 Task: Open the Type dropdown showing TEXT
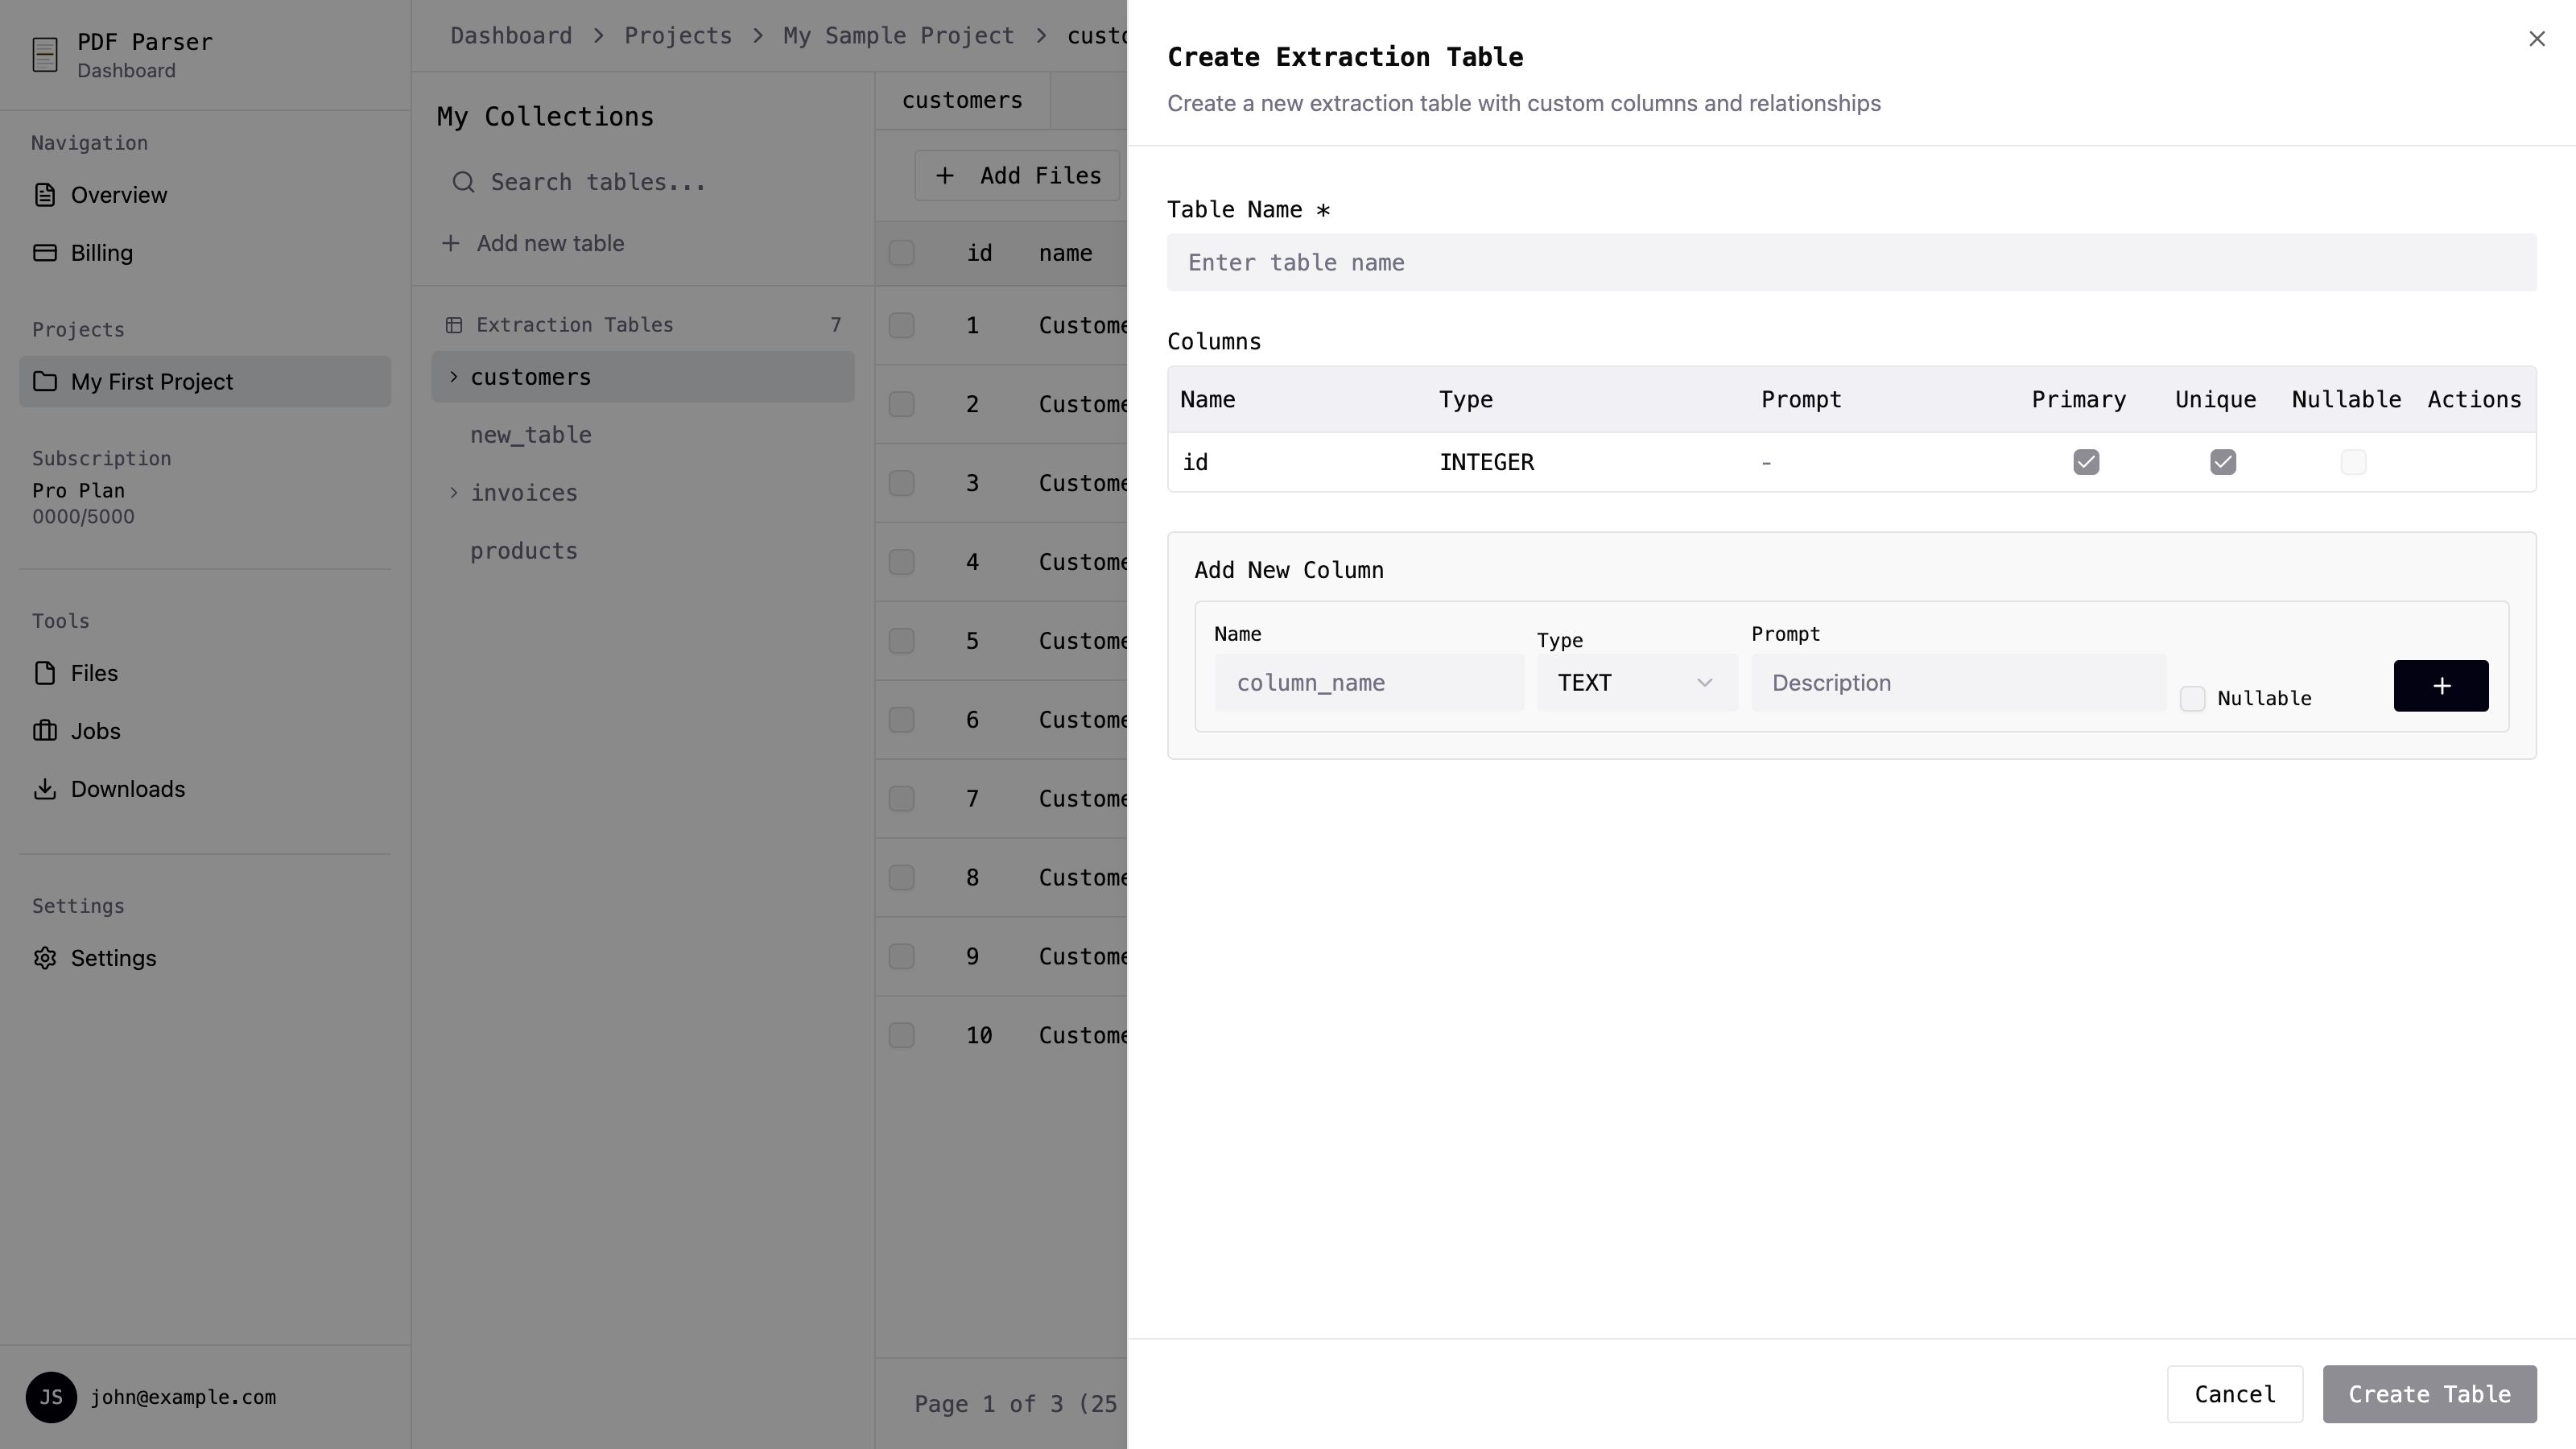point(1636,682)
